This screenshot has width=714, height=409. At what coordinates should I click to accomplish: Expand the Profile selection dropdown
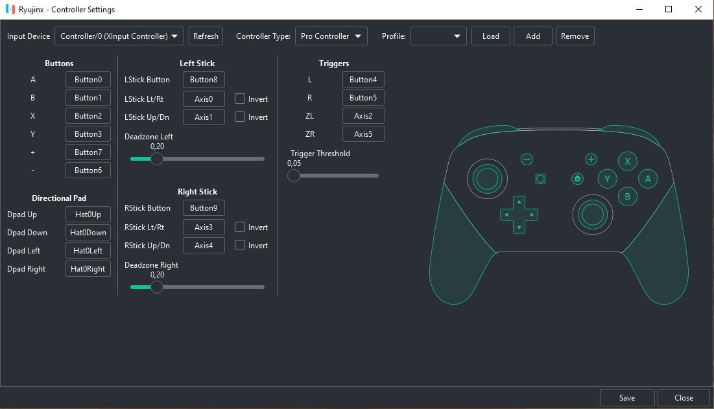click(x=438, y=36)
